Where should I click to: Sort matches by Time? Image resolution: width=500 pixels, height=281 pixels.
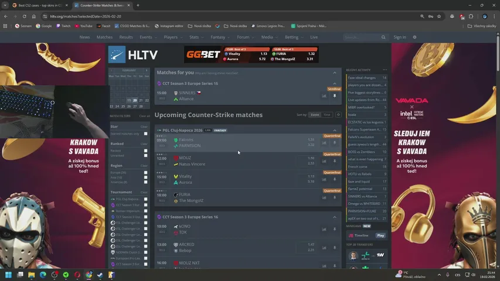point(327,115)
